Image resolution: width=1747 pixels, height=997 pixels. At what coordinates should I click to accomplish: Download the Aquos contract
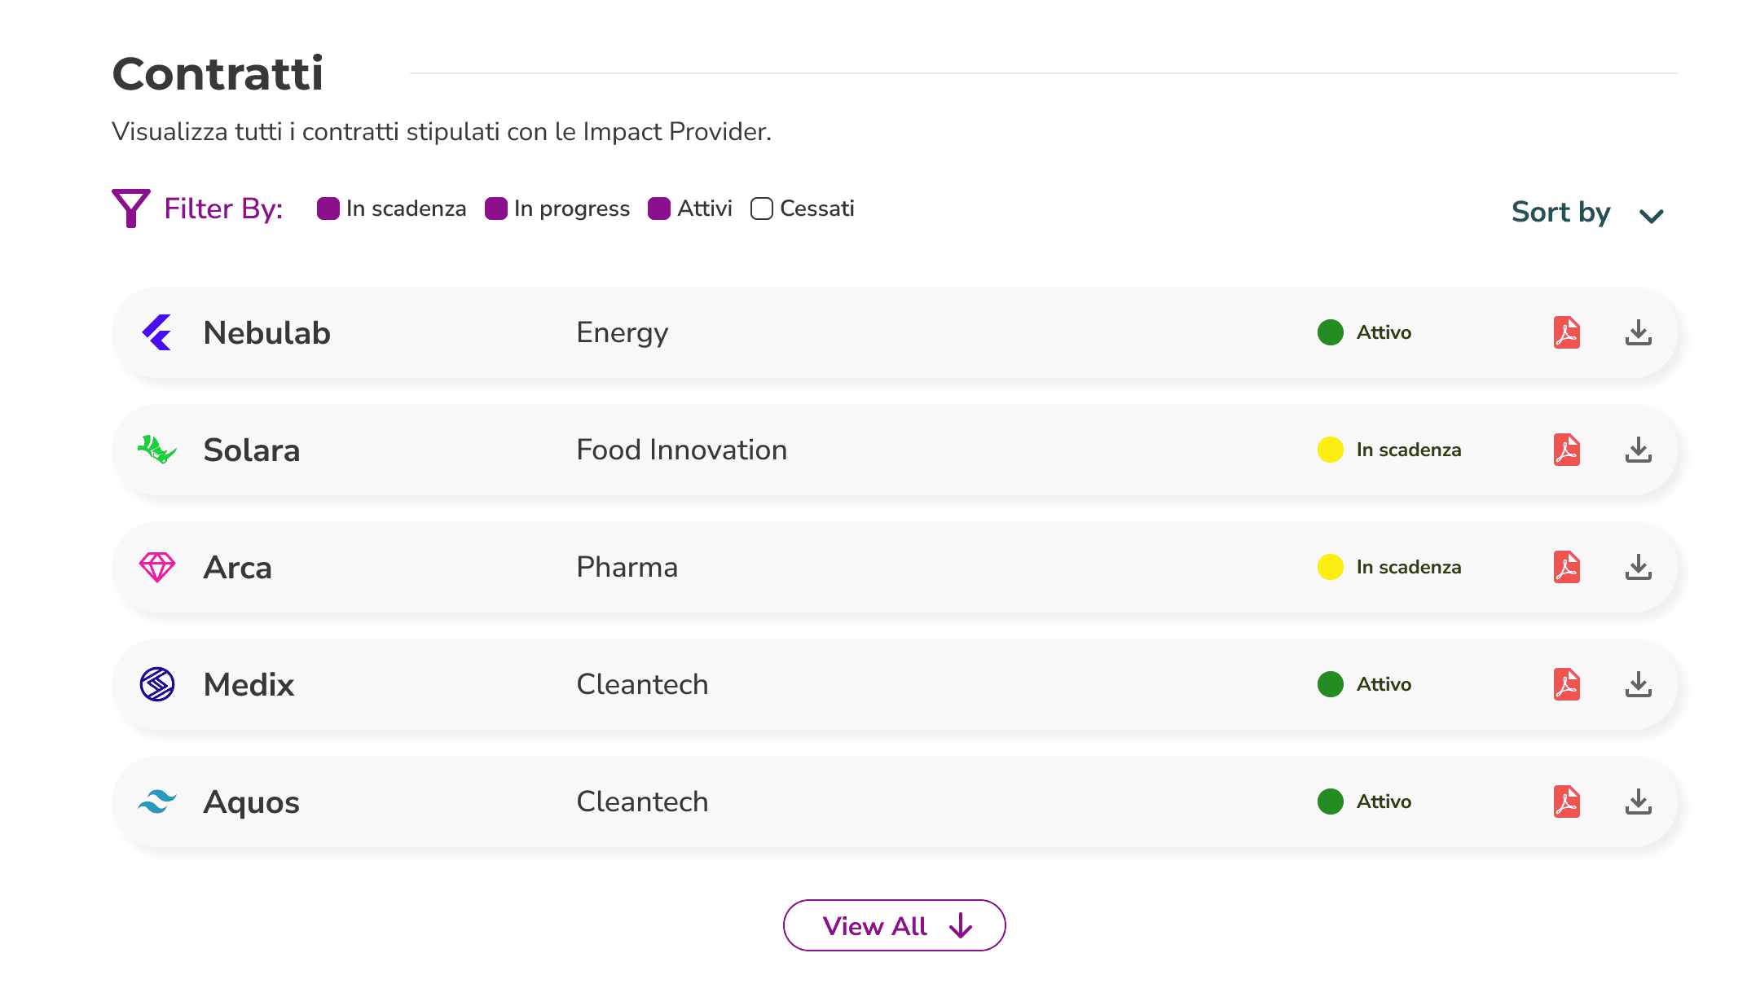(1638, 802)
